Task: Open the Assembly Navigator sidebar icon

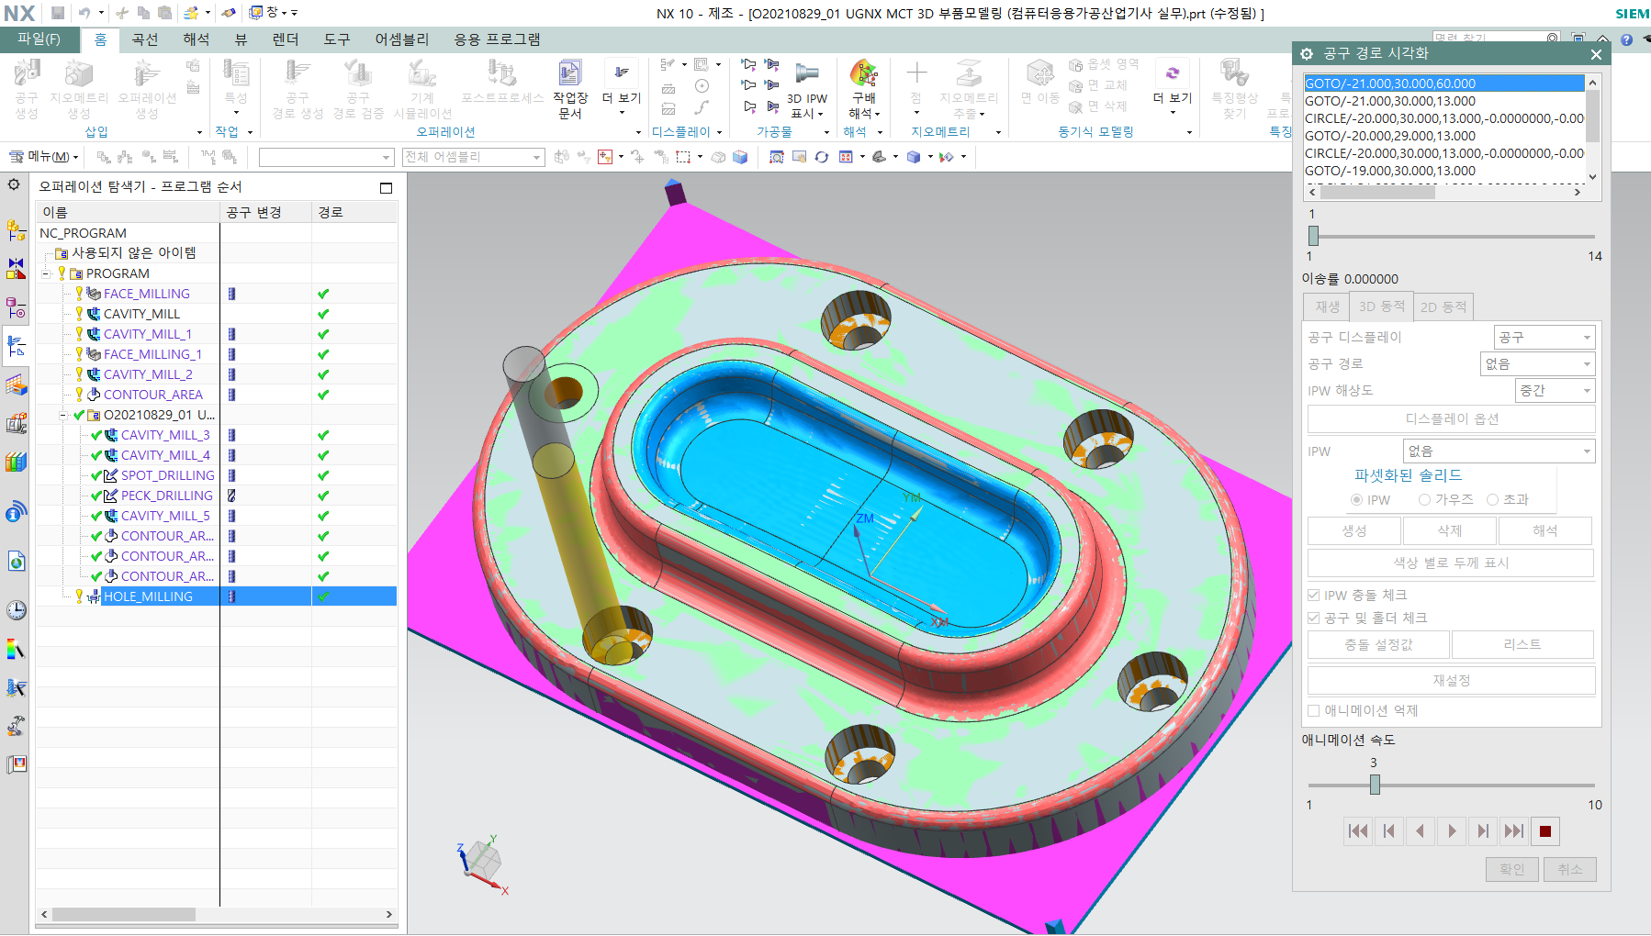Action: (16, 229)
